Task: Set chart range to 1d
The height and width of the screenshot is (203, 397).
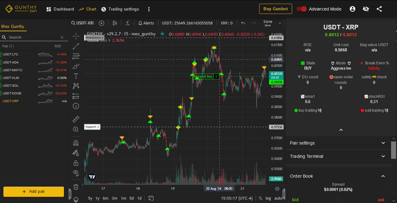Action: pos(139,198)
